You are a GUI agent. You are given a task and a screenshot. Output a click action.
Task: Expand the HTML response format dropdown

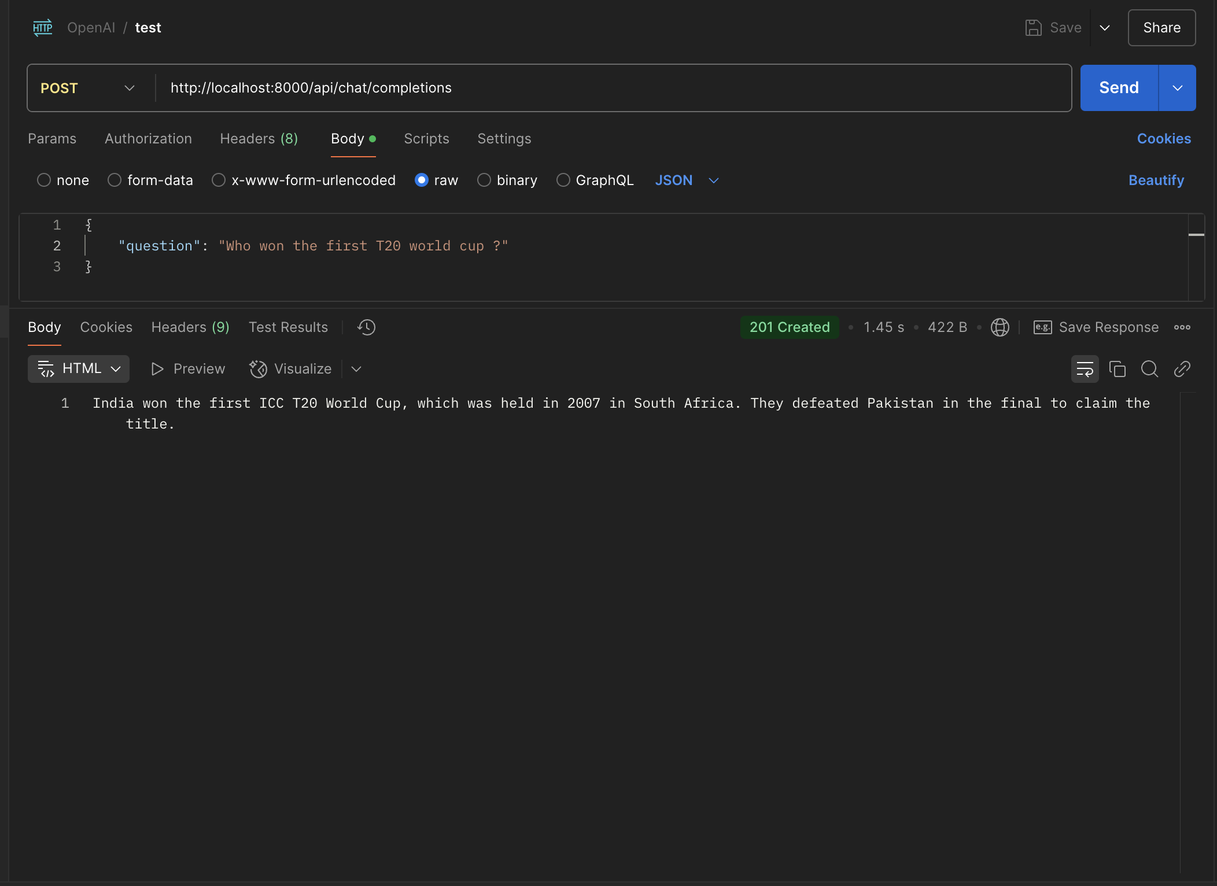[115, 368]
